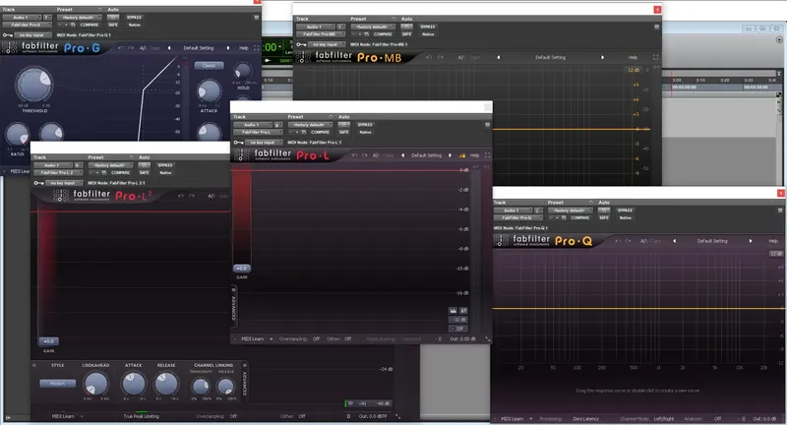Click the key input icon in Pro-L window
The height and width of the screenshot is (425, 787).
point(238,143)
